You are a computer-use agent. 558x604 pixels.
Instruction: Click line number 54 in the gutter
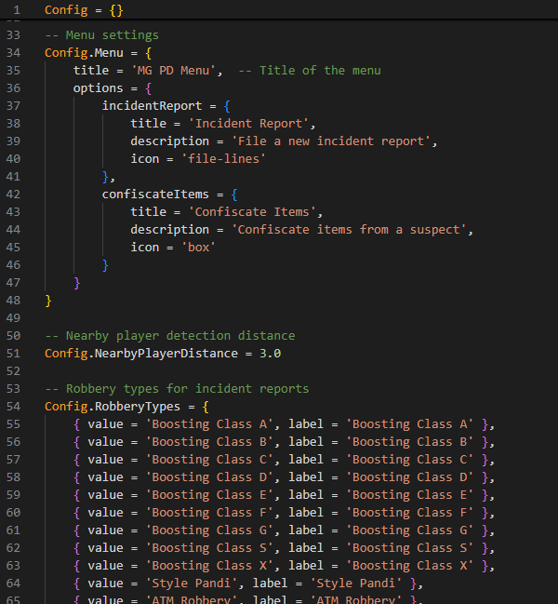(13, 407)
